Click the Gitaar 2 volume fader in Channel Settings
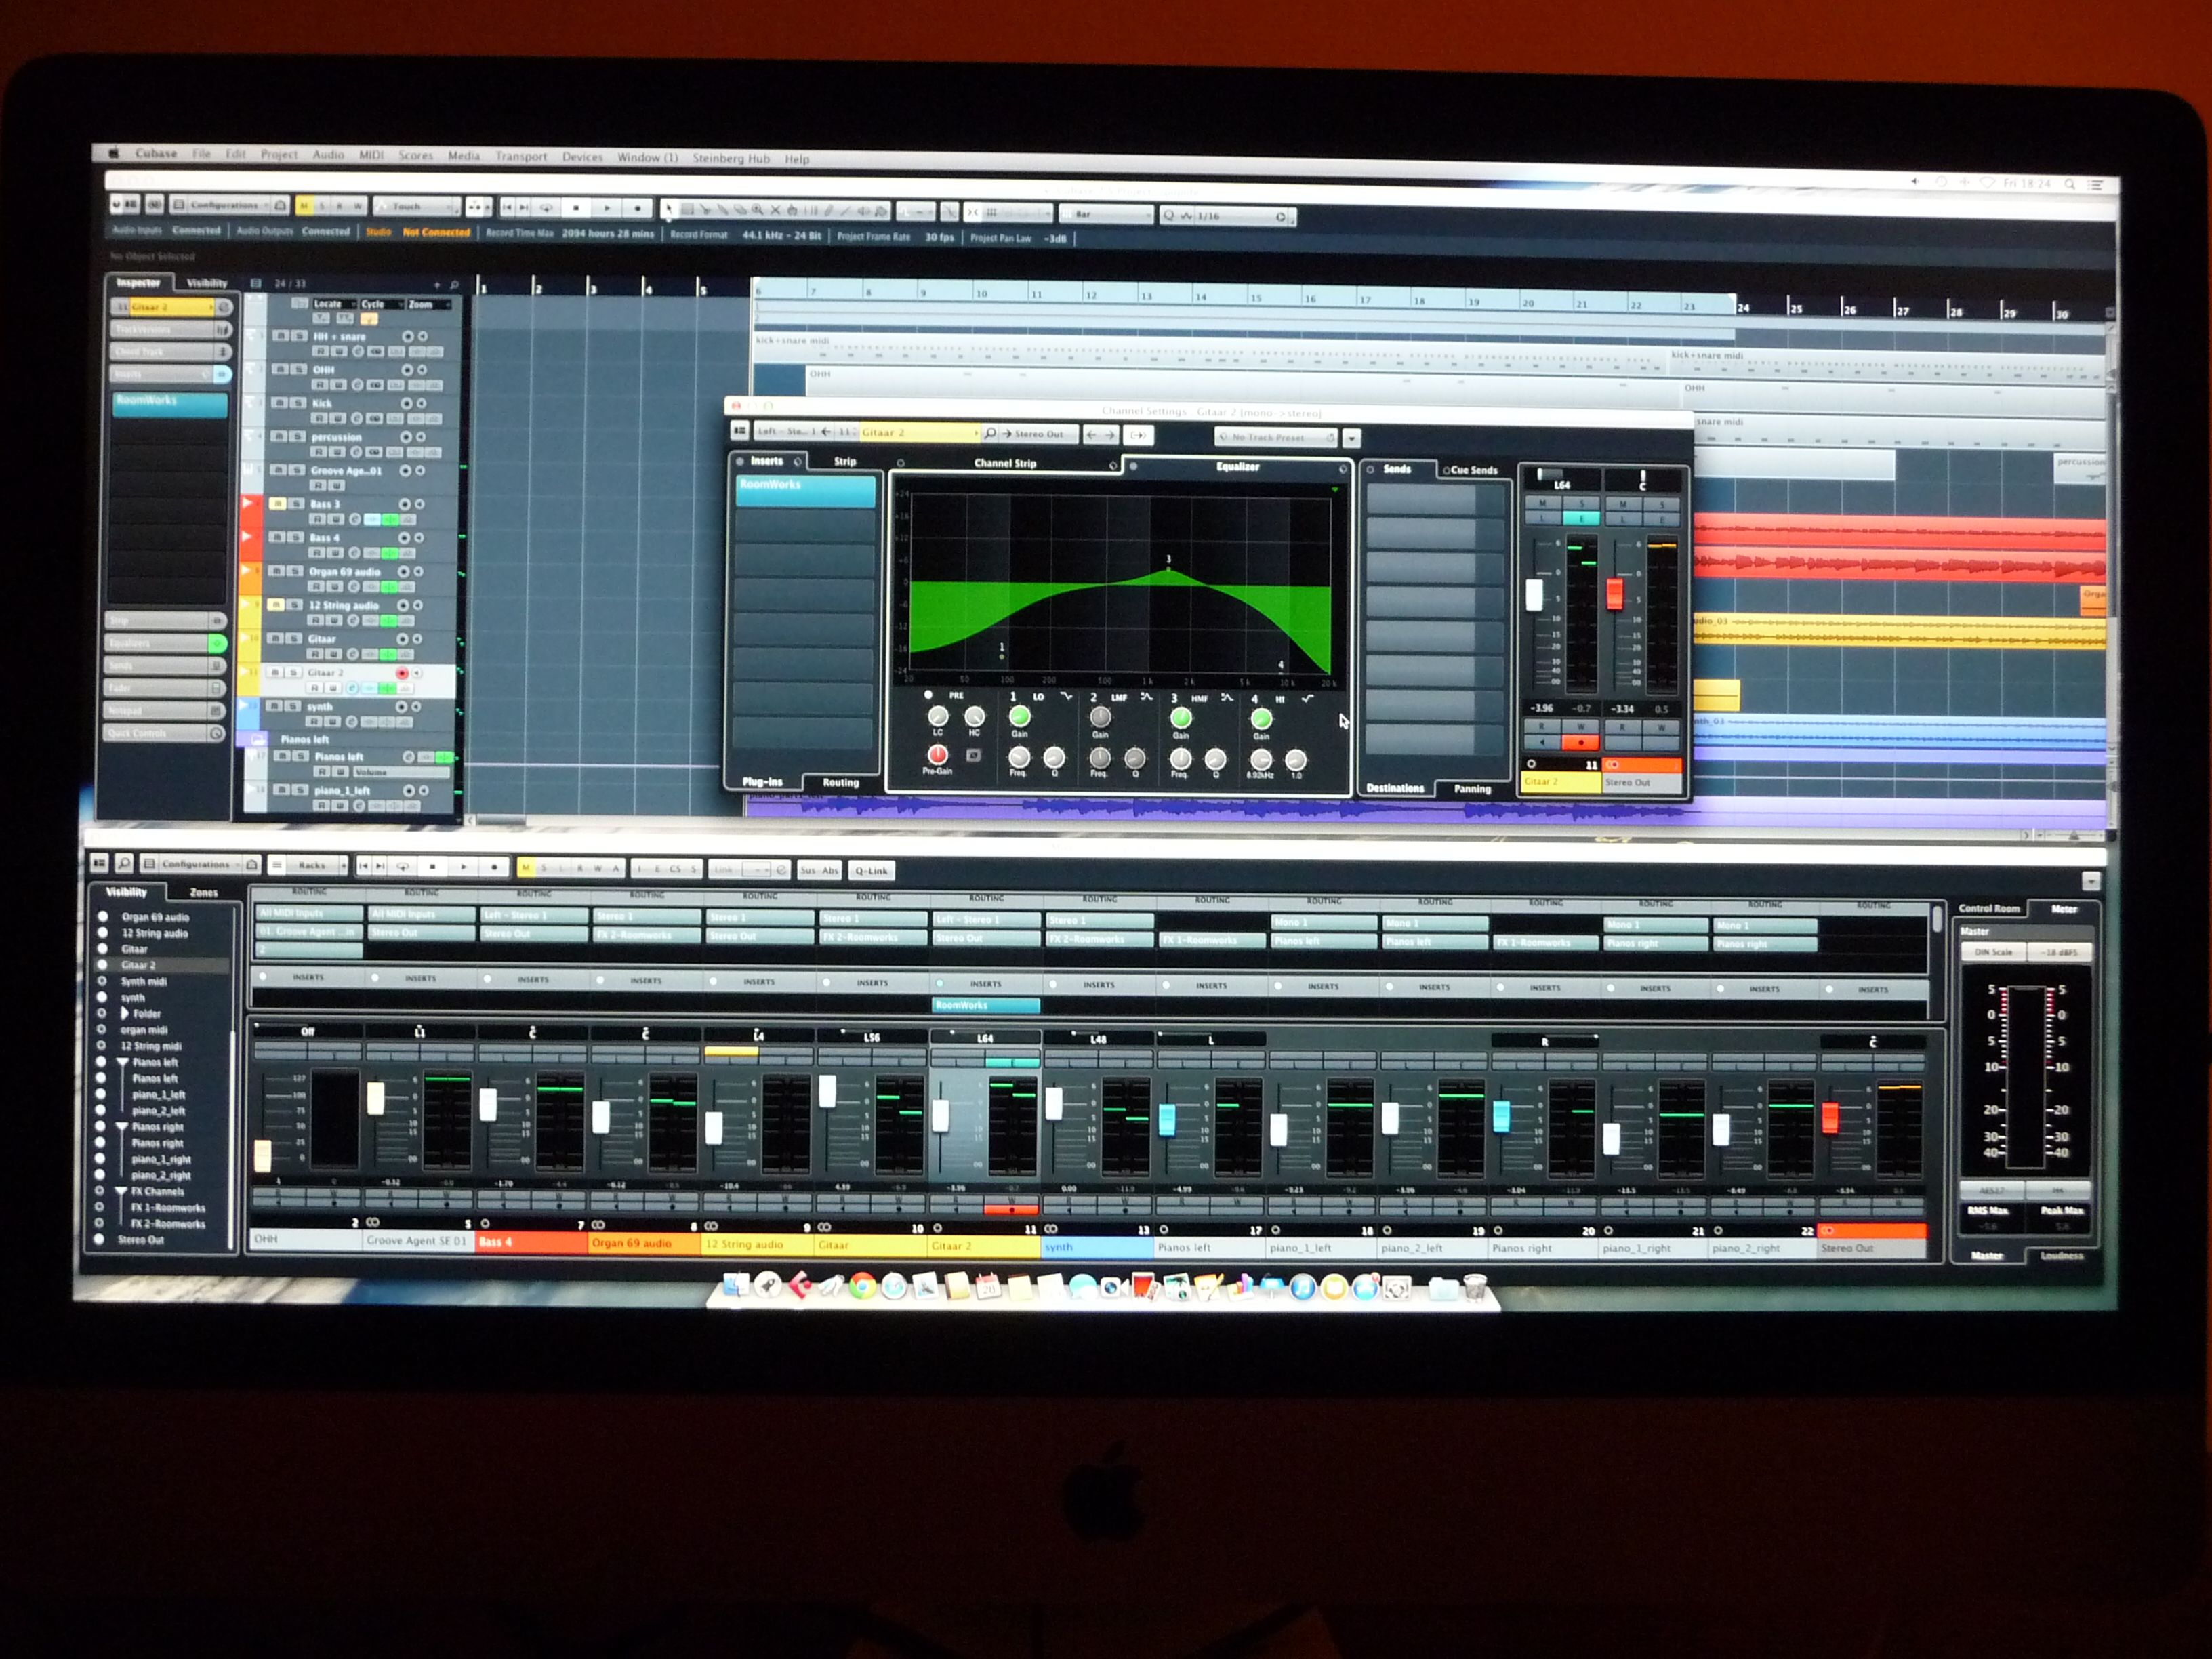The height and width of the screenshot is (1659, 2212). 1534,594
